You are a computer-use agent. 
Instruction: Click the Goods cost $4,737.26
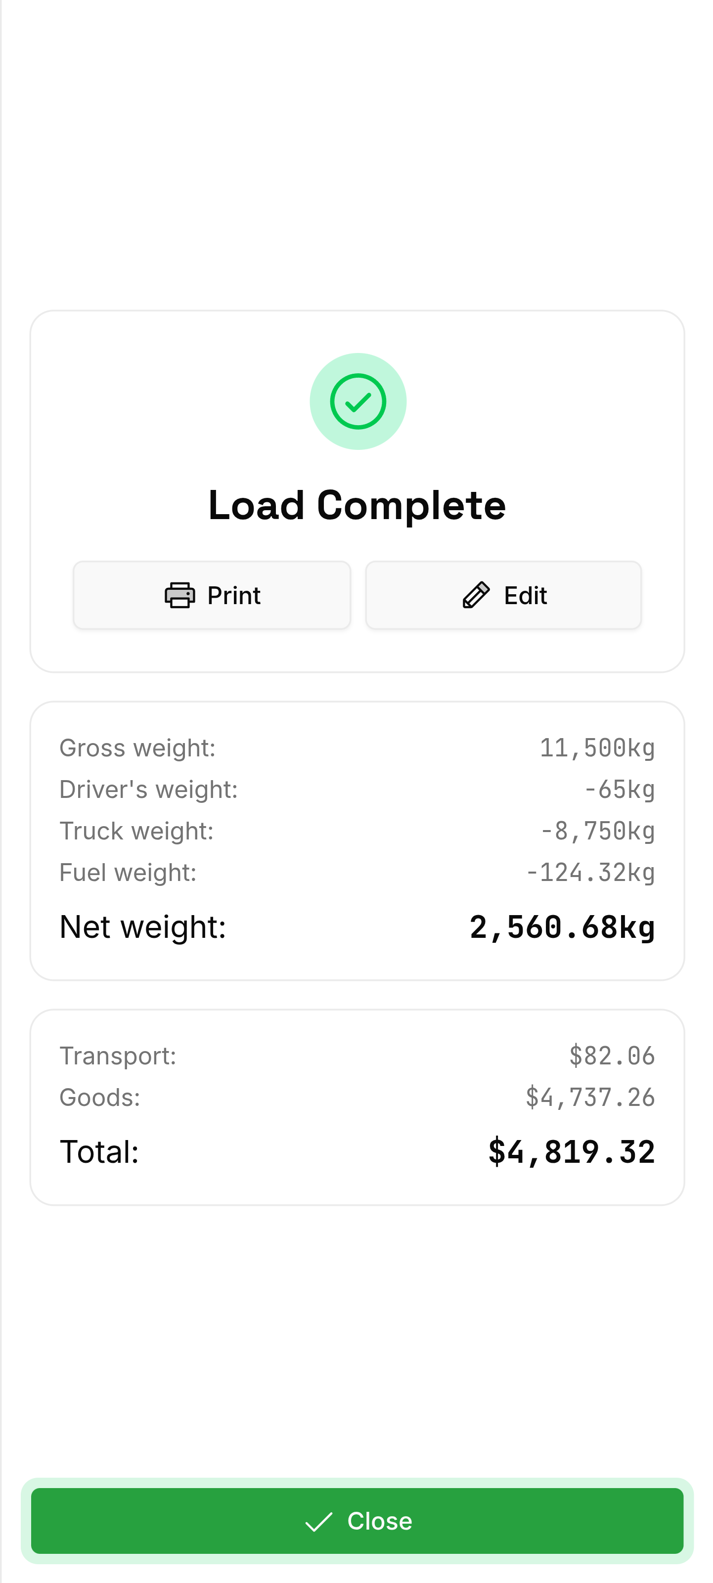tap(590, 1098)
